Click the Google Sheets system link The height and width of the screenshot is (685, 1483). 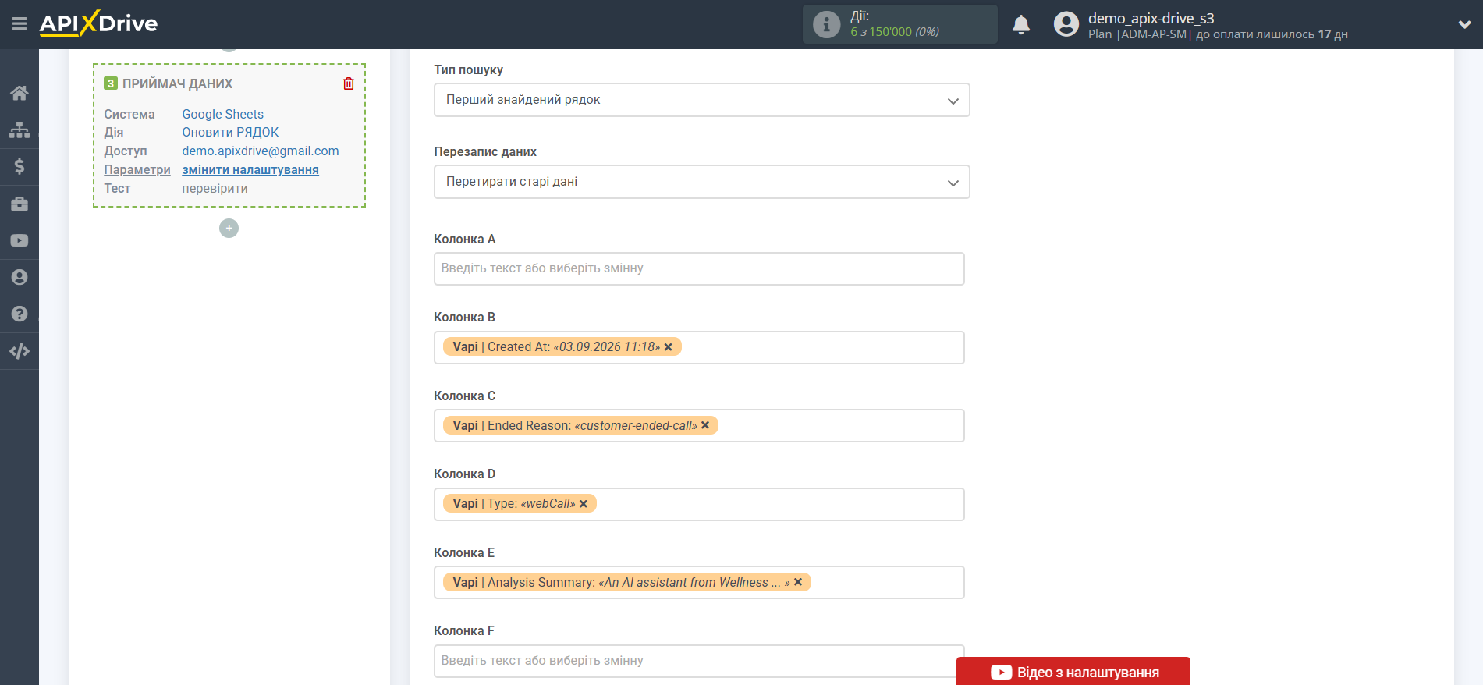click(x=223, y=114)
